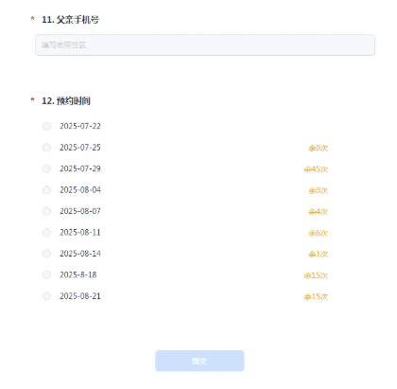Screen dimensions: 397x389
Task: Click the question 12 预约时间 heading
Action: click(66, 101)
